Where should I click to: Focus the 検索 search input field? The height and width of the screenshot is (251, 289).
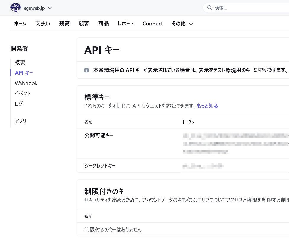tap(248, 8)
